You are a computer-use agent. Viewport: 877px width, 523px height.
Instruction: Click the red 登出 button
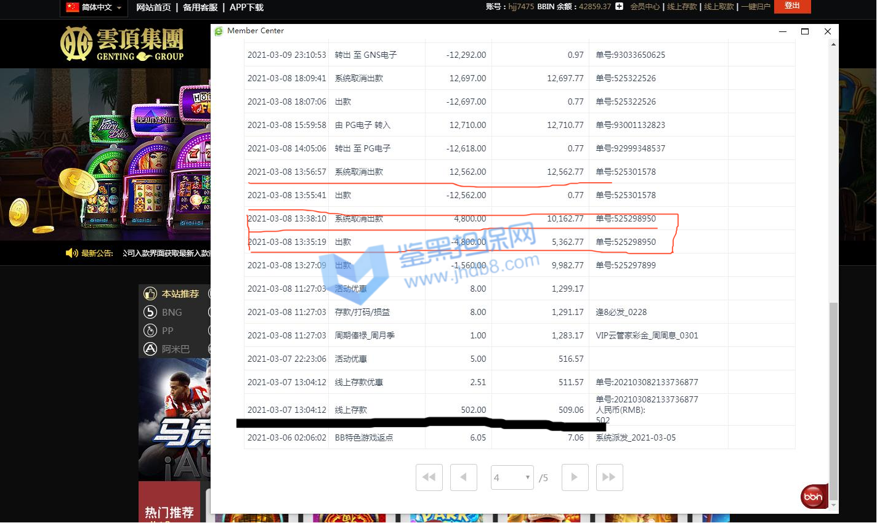click(x=792, y=6)
